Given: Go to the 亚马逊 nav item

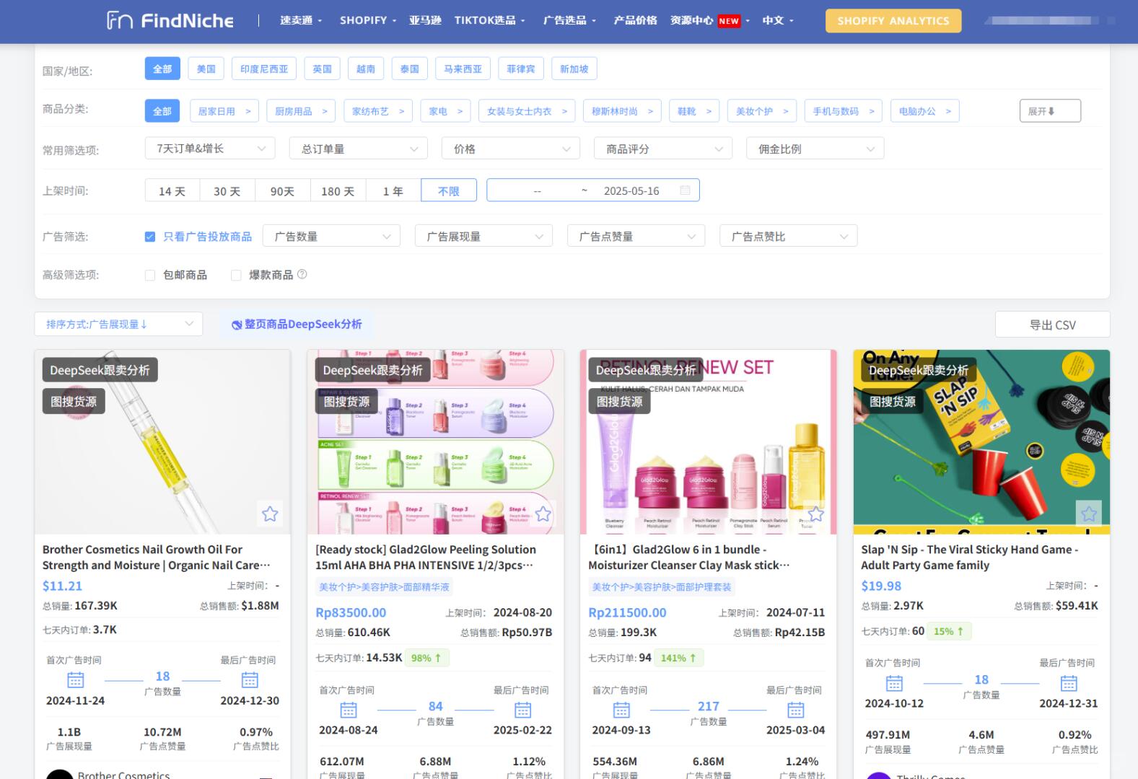Looking at the screenshot, I should (425, 20).
